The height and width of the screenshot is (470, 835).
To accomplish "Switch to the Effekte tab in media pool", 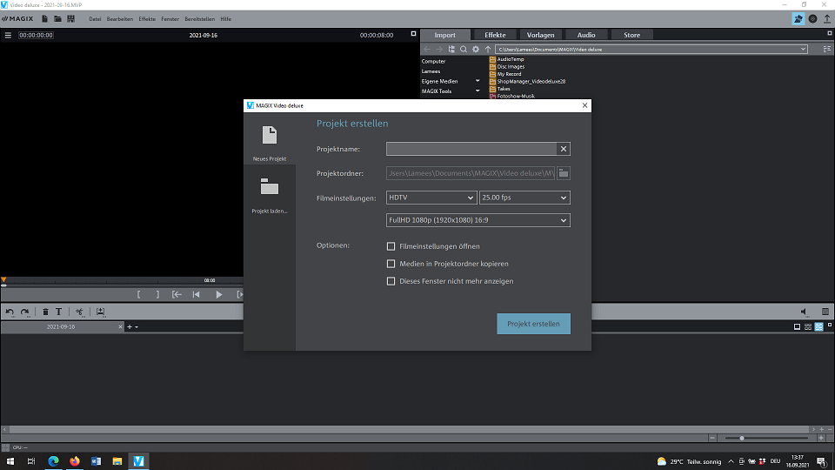I will click(x=495, y=35).
